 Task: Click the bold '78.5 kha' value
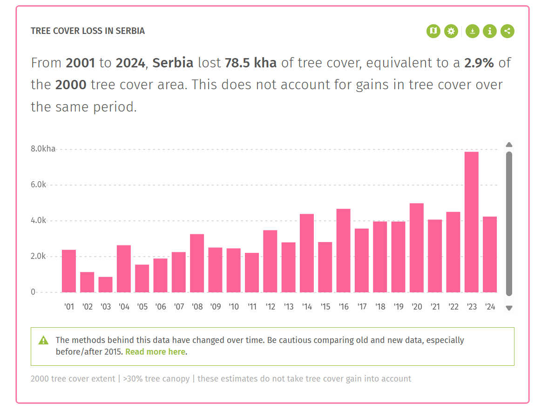tap(250, 63)
